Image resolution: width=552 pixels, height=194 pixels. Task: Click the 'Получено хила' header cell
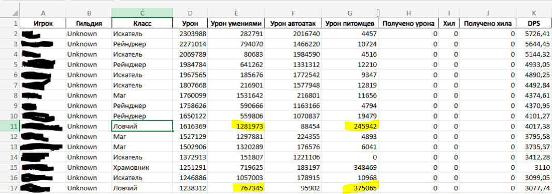488,23
